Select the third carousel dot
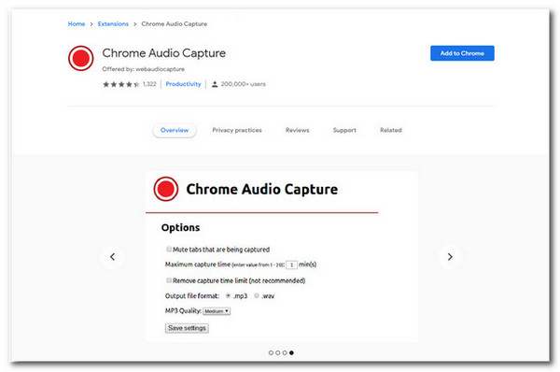The width and height of the screenshot is (560, 372). coord(285,352)
